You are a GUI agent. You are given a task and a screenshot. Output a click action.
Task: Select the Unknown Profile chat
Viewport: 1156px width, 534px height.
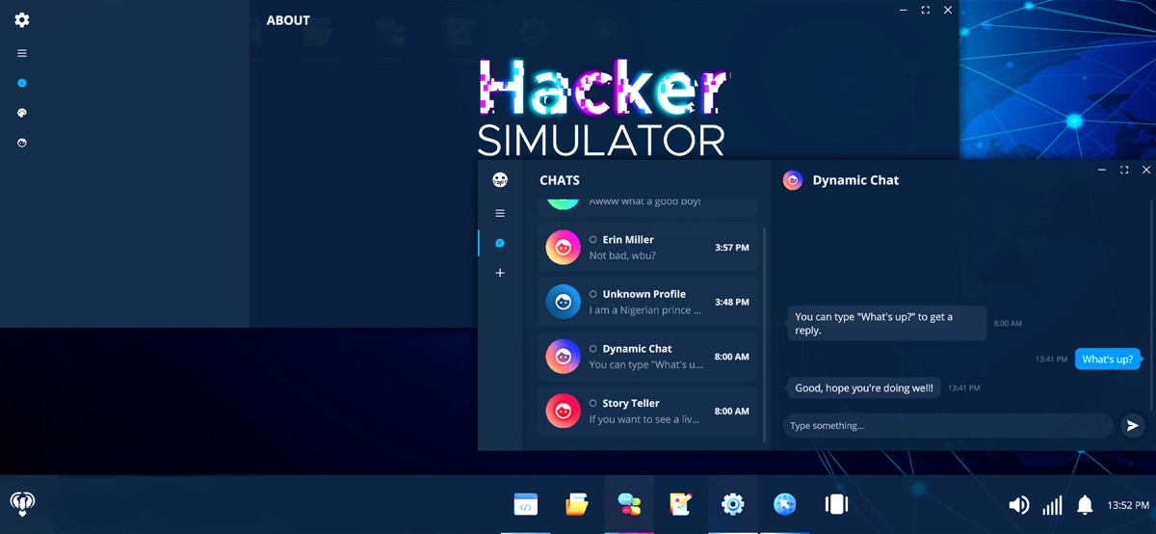(648, 302)
